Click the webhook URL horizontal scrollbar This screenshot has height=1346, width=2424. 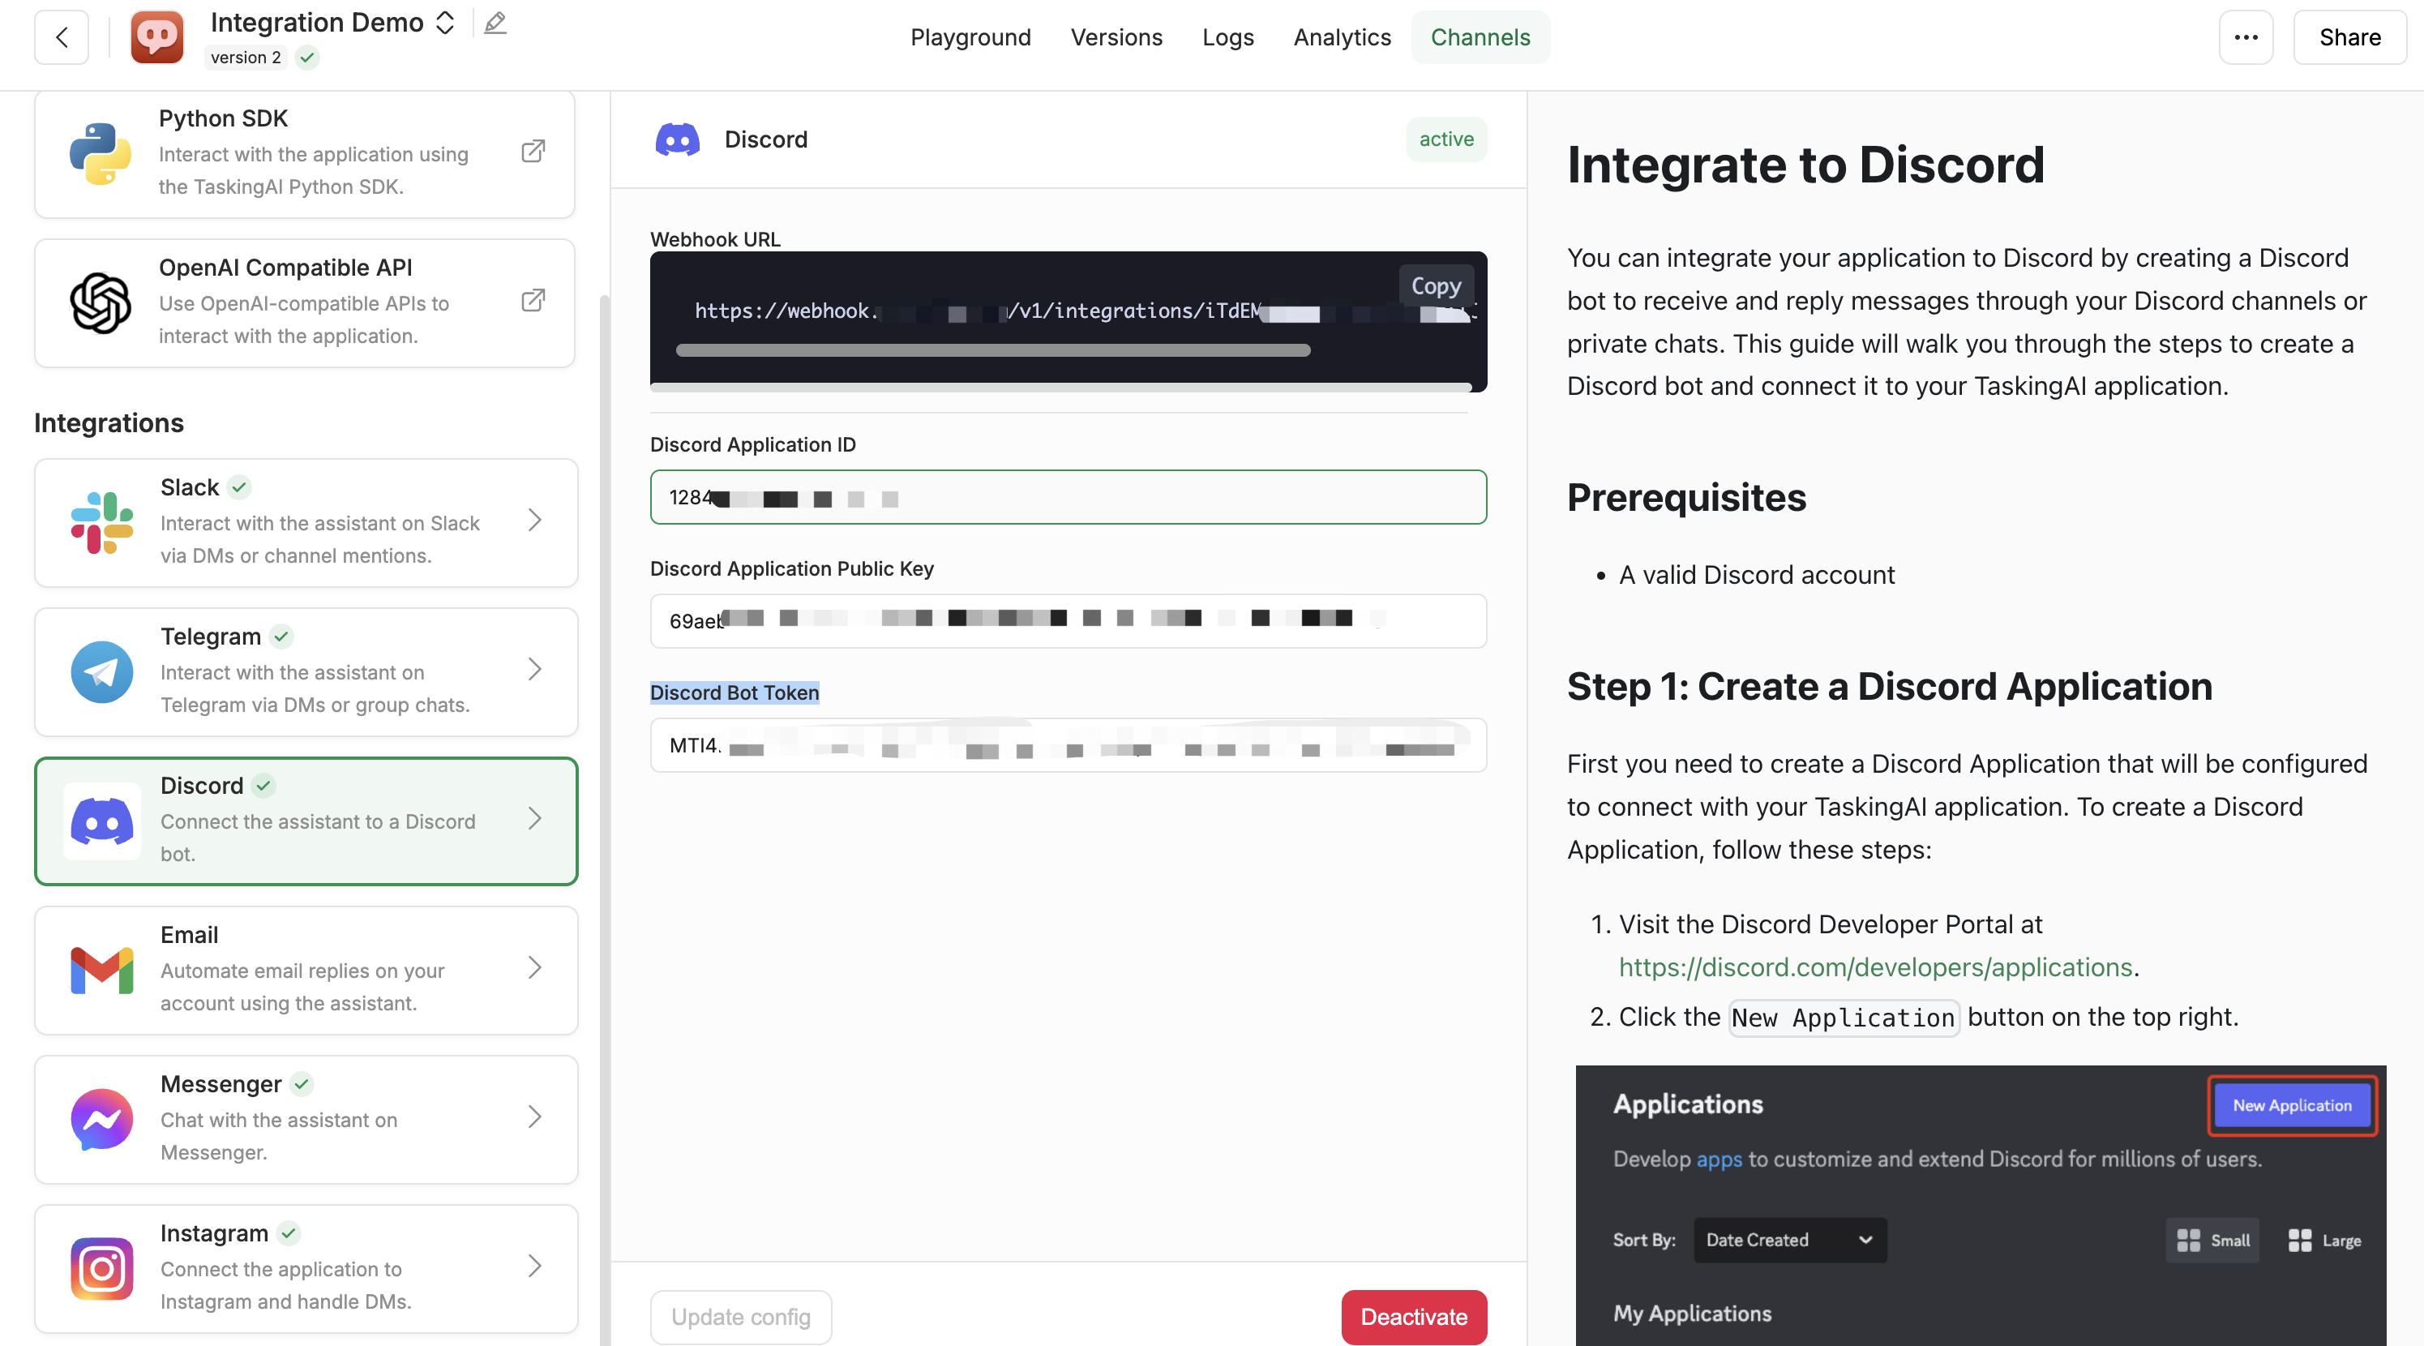[993, 351]
